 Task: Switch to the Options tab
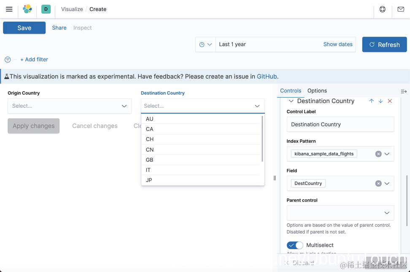(317, 91)
